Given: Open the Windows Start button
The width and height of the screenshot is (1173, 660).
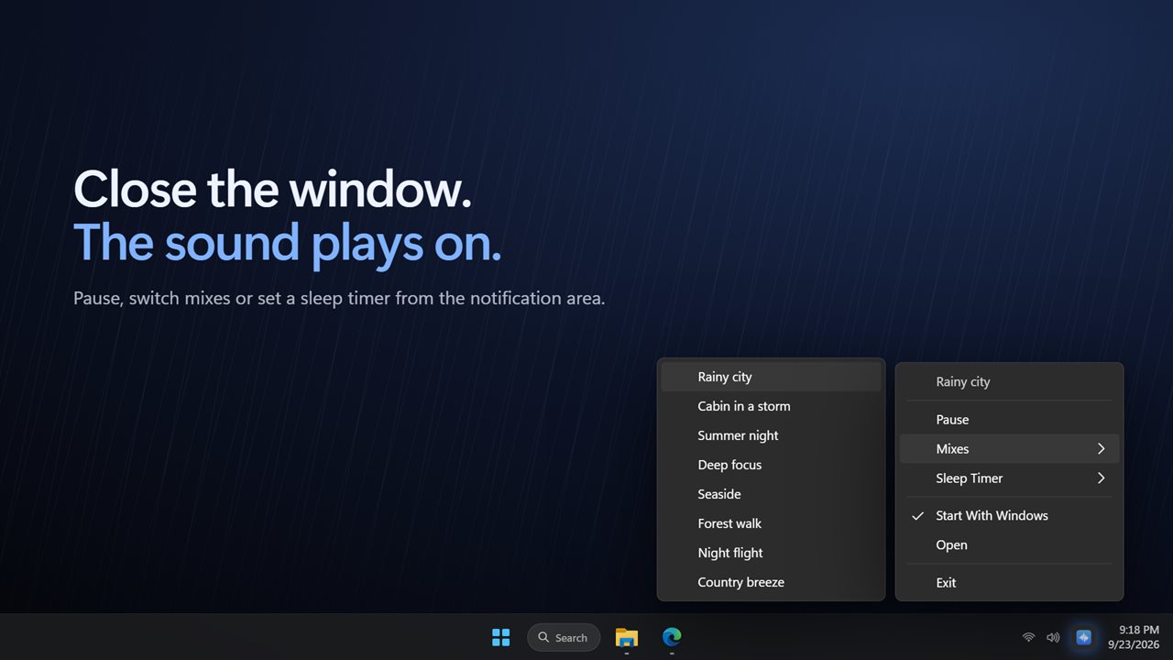Looking at the screenshot, I should pyautogui.click(x=500, y=637).
